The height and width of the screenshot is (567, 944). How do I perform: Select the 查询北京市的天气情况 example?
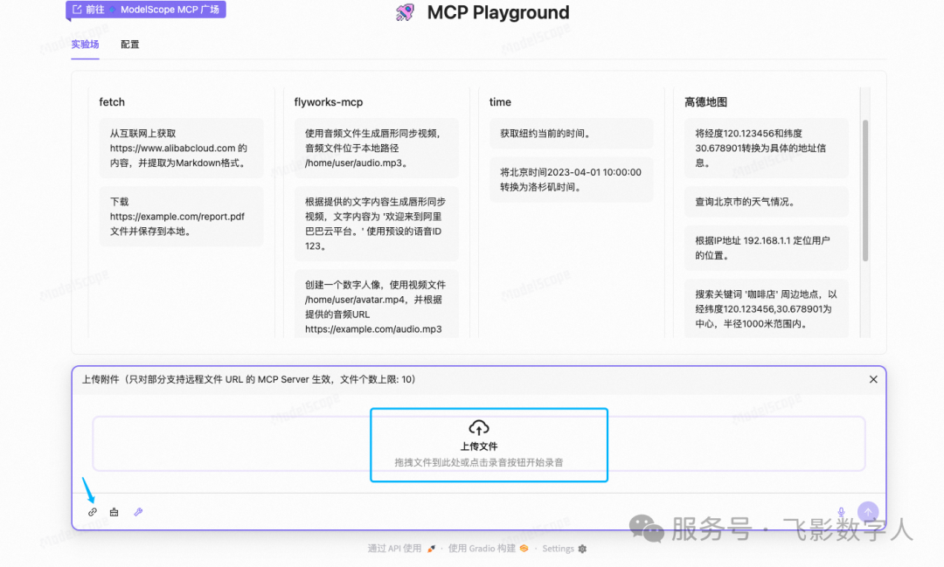[x=767, y=202]
